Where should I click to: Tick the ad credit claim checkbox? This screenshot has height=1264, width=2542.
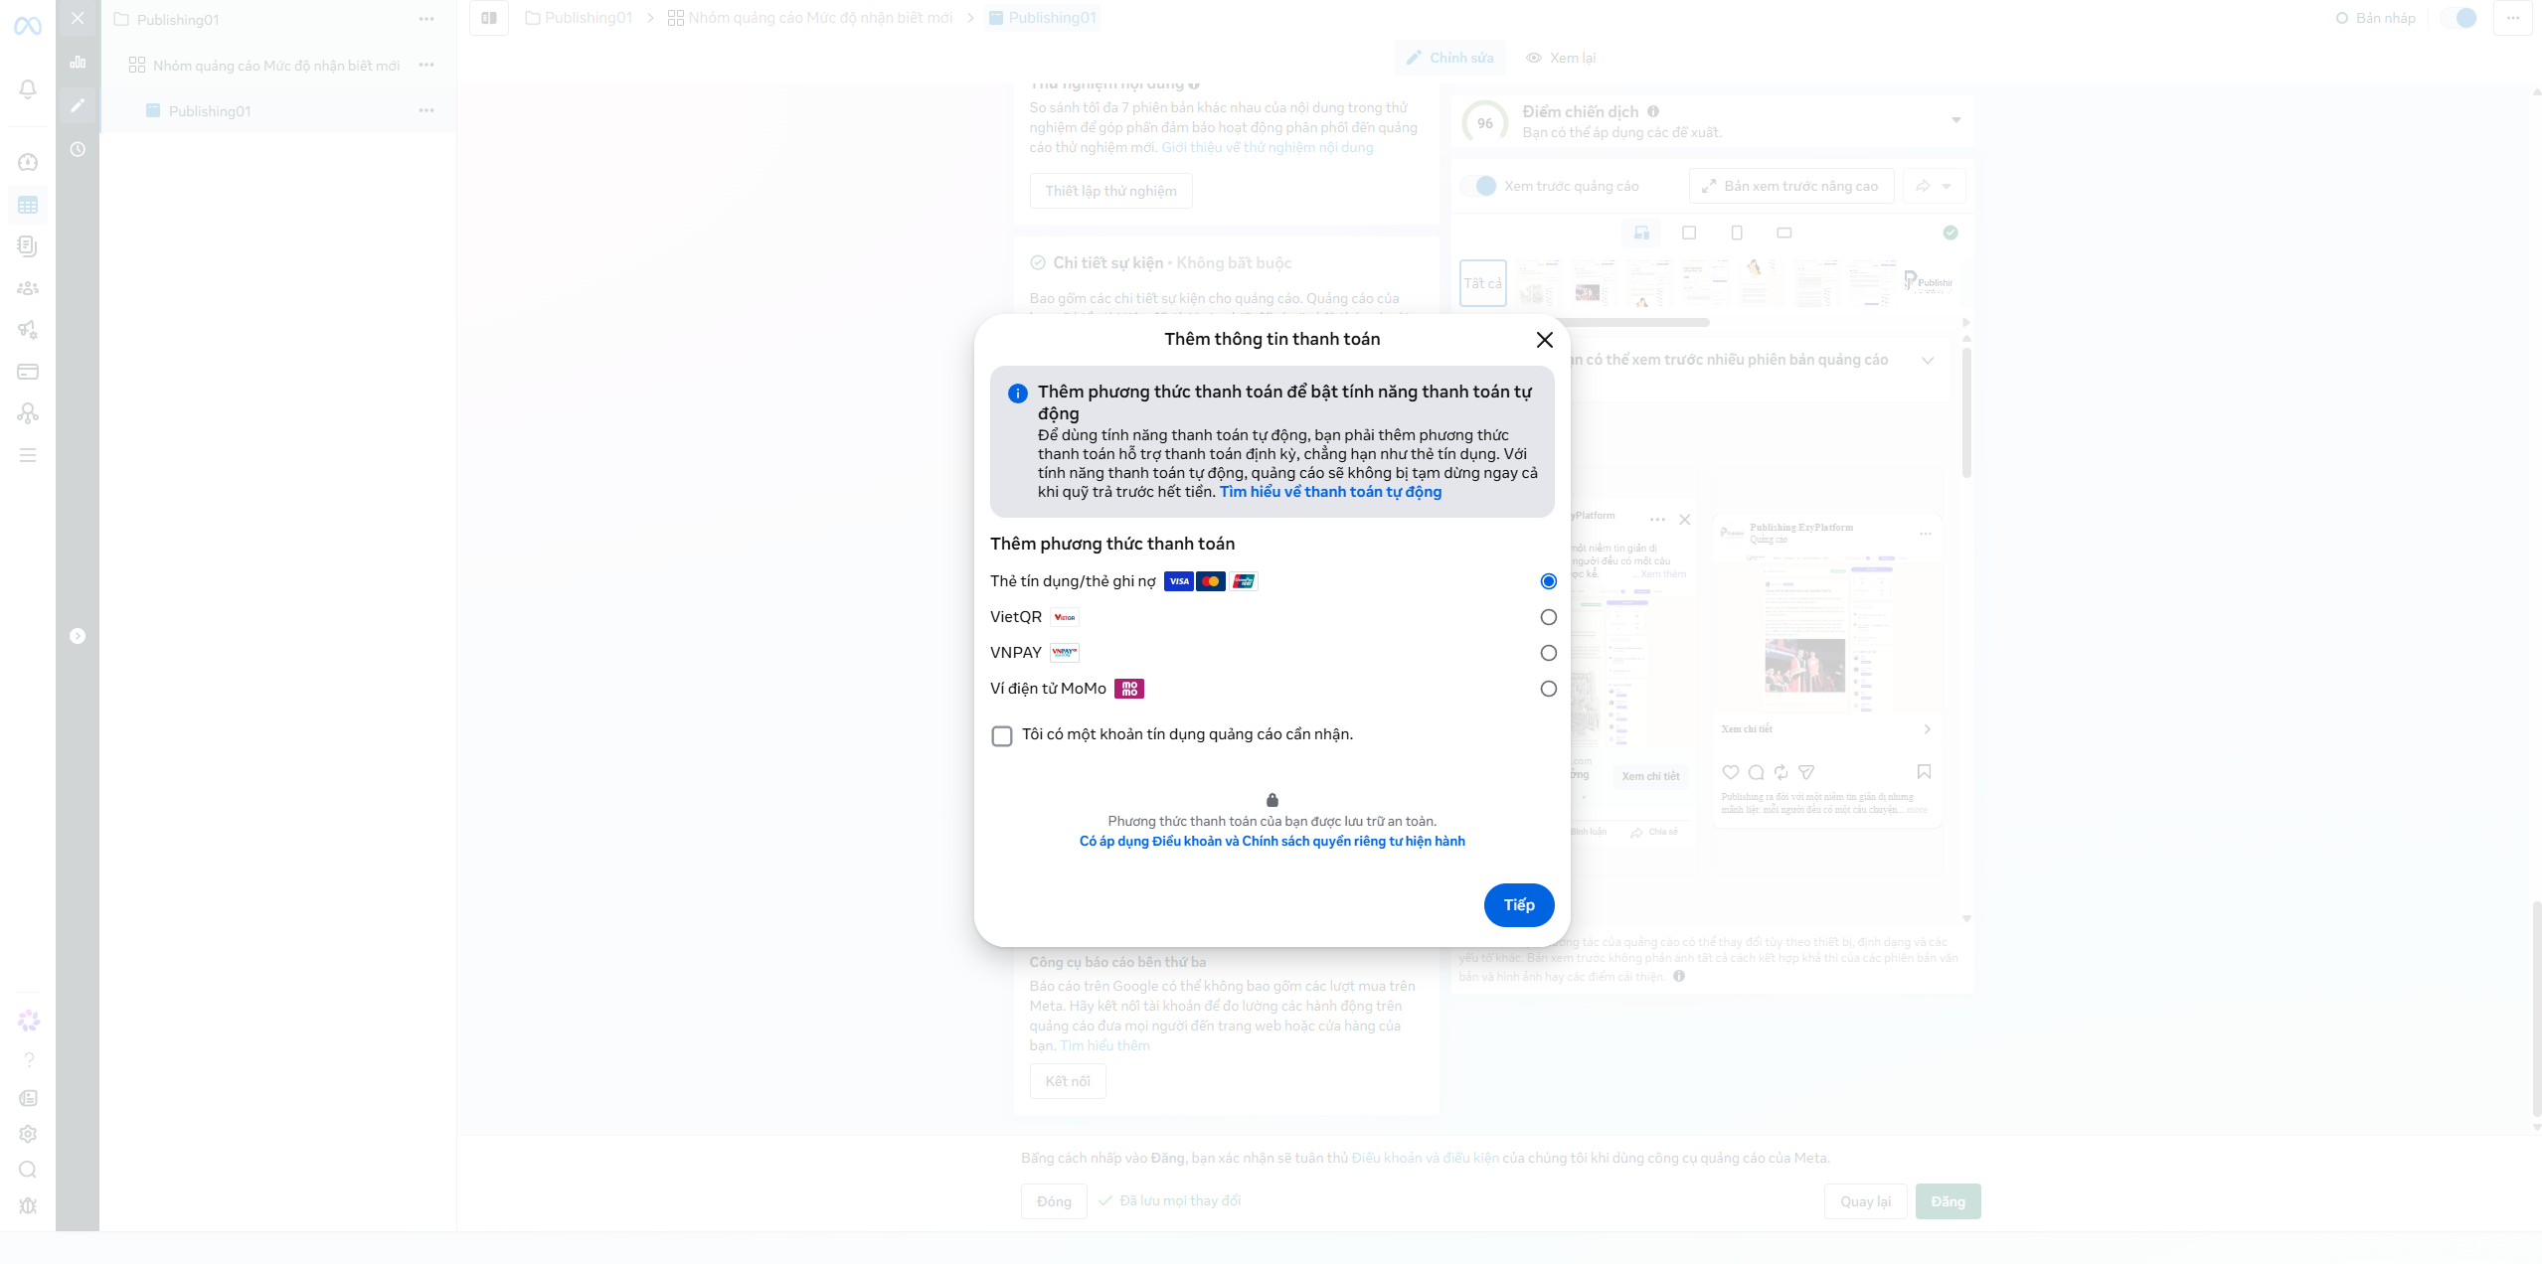1002,736
